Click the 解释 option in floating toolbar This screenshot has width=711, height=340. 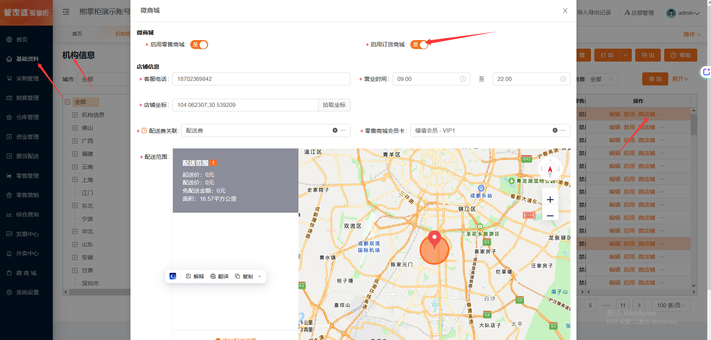pos(195,276)
